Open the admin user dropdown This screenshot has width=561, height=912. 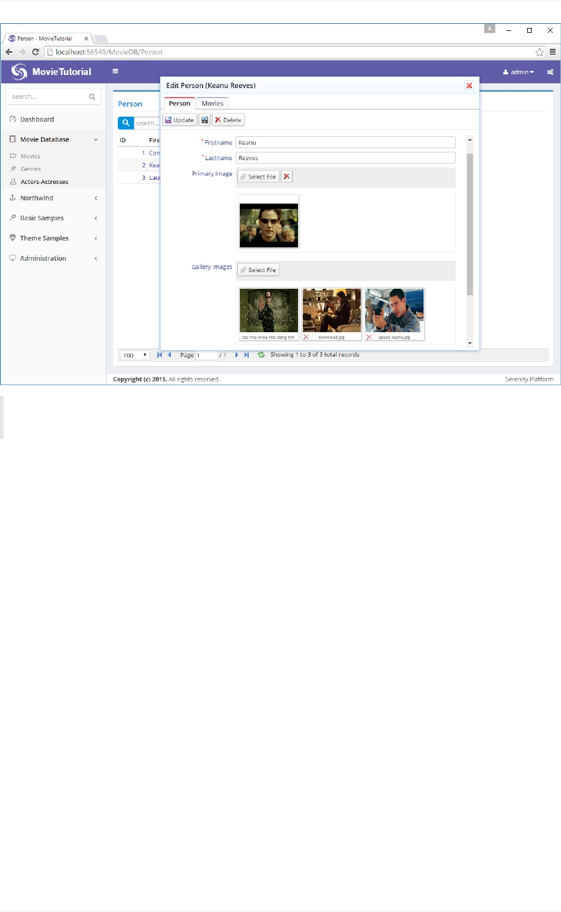(519, 72)
